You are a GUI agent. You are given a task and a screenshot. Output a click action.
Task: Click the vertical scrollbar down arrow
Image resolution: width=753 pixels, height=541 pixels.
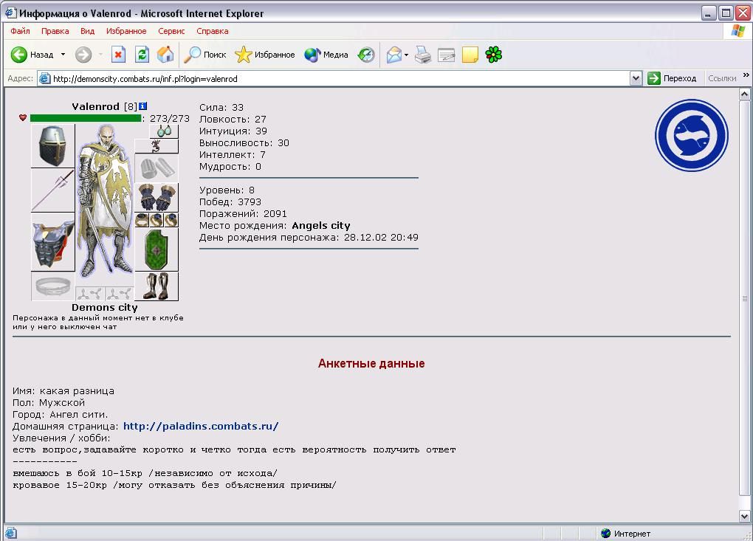click(744, 517)
